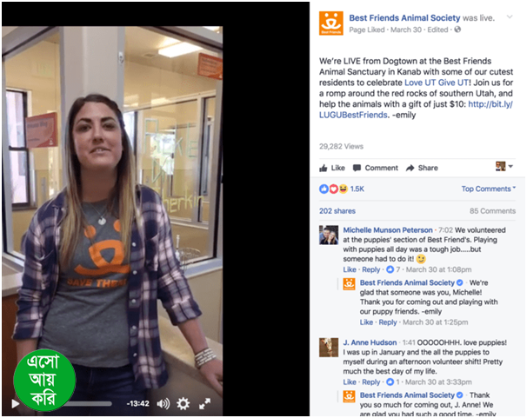
Task: Open the Love UT Give UT link
Action: tap(436, 83)
